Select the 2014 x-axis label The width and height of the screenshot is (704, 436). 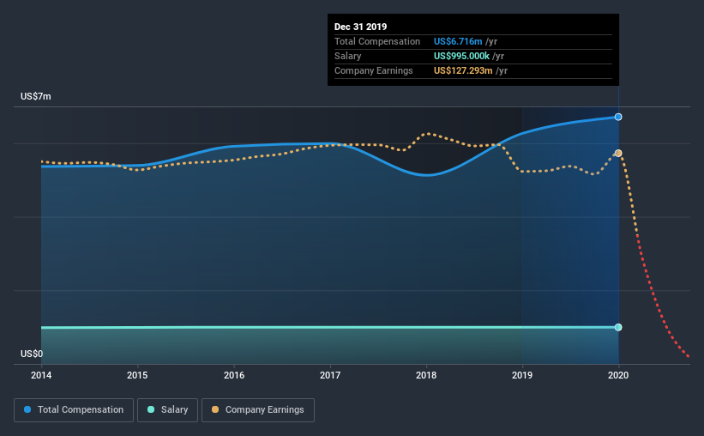click(41, 376)
